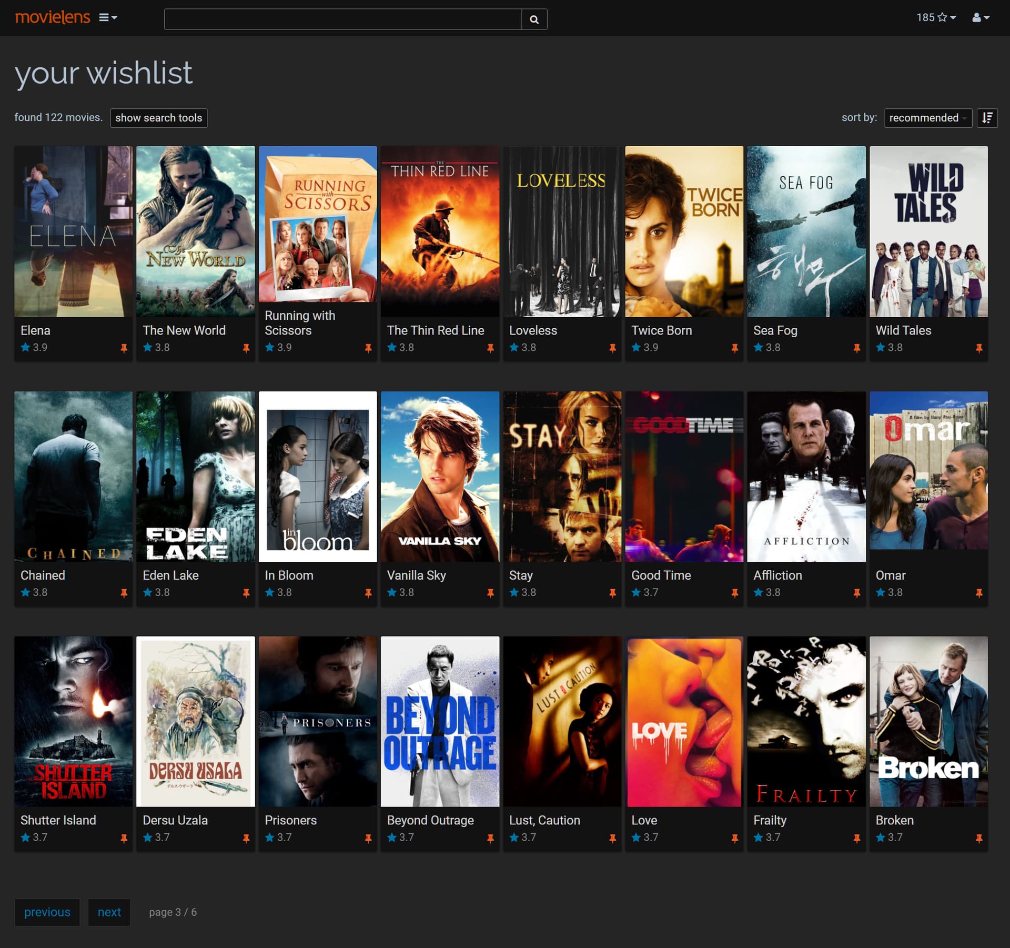The height and width of the screenshot is (948, 1010).
Task: Toggle wishlist pin on Dersu Uzala
Action: (246, 838)
